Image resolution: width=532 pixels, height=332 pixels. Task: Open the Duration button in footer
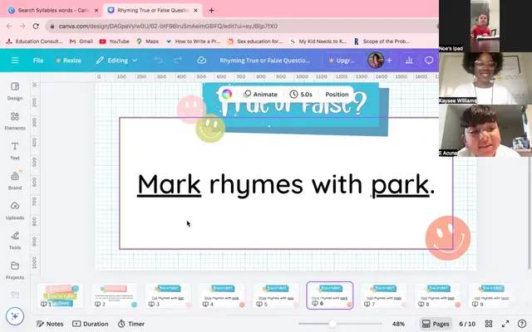click(91, 324)
